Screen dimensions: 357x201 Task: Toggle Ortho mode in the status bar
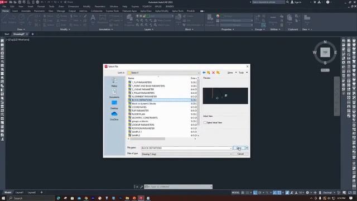tap(255, 193)
